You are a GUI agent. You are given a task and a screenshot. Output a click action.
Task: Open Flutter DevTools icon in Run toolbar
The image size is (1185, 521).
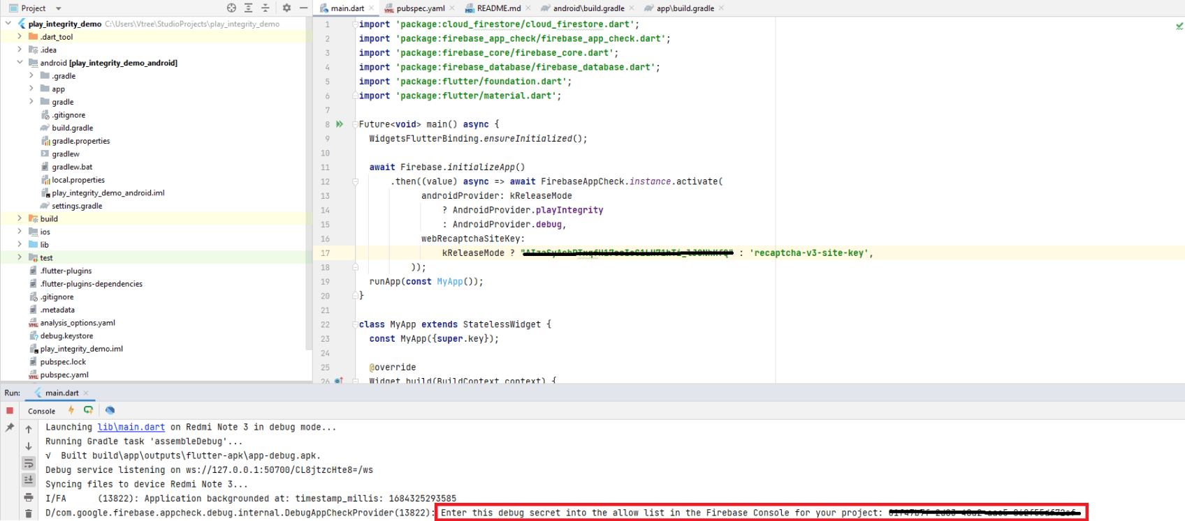coord(110,410)
